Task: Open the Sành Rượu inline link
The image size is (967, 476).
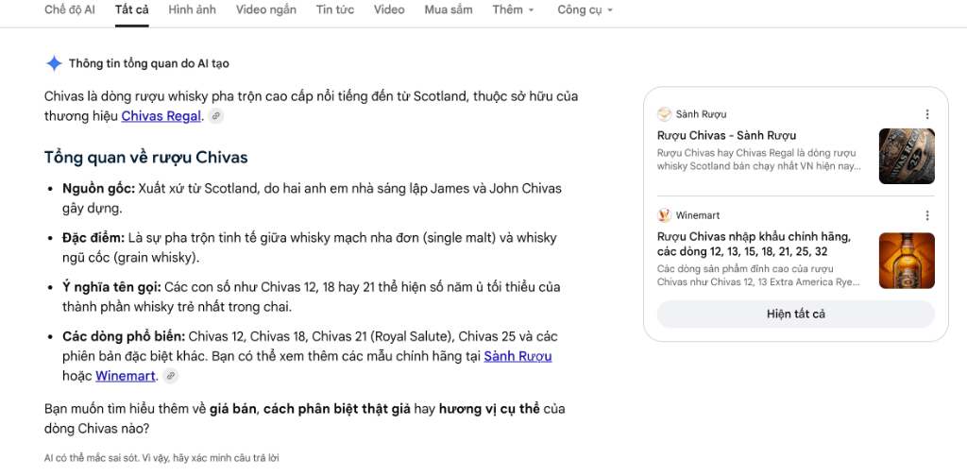Action: coord(517,356)
